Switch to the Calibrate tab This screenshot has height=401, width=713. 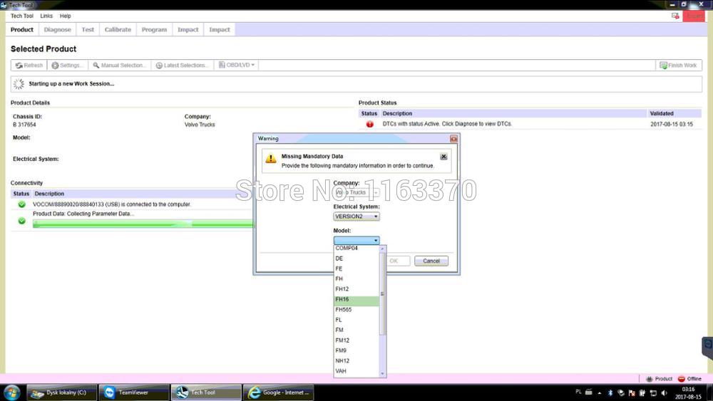pyautogui.click(x=118, y=29)
